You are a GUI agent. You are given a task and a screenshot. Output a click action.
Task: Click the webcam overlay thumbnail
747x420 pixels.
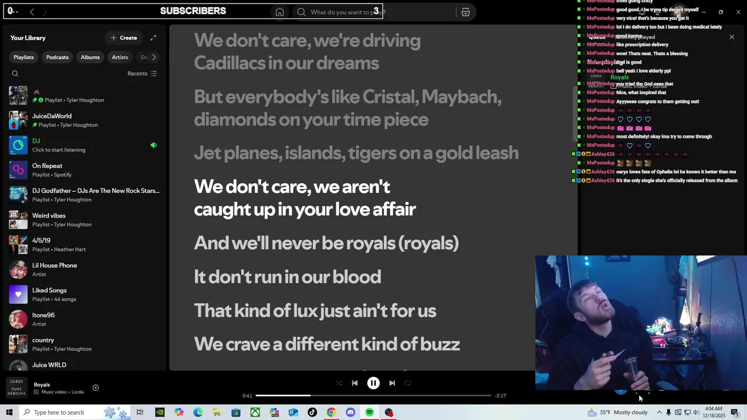641,323
